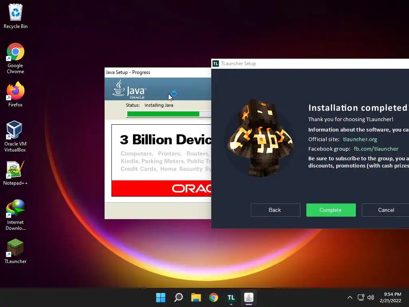Image resolution: width=409 pixels, height=307 pixels.
Task: Select the Internet Download Manager desktop icon
Action: tap(16, 215)
